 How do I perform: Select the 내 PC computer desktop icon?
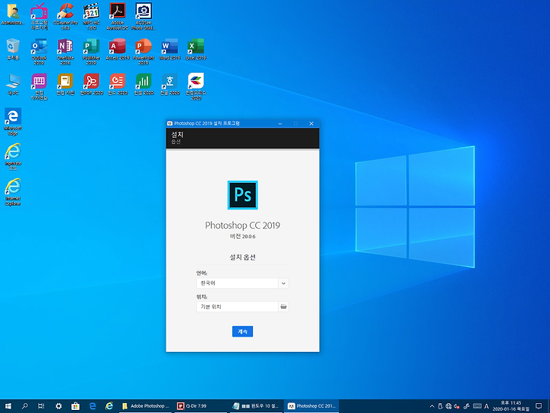13,85
